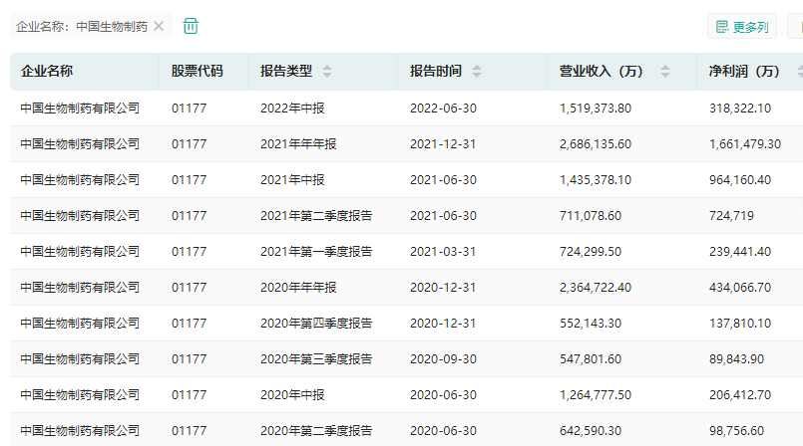The image size is (803, 446).
Task: Open the 更多列 column options button
Action: tap(742, 27)
